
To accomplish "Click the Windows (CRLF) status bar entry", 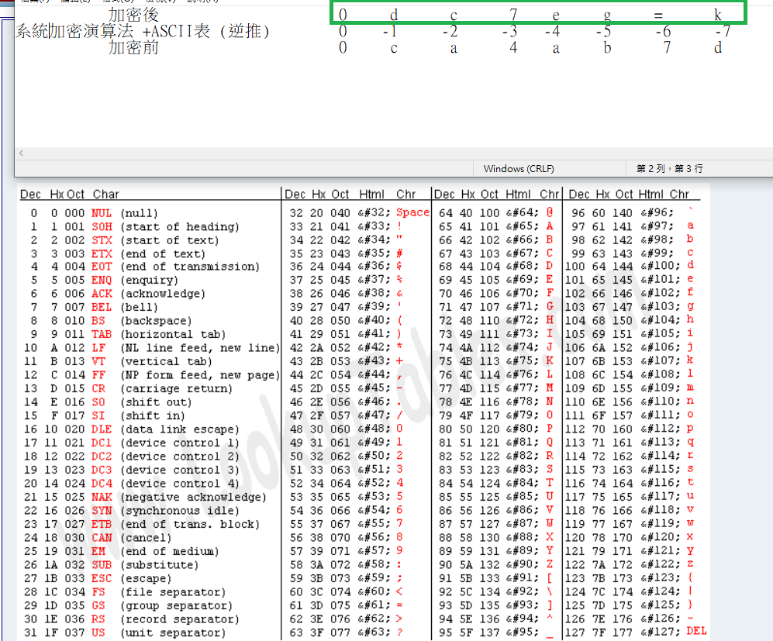I will coord(519,168).
